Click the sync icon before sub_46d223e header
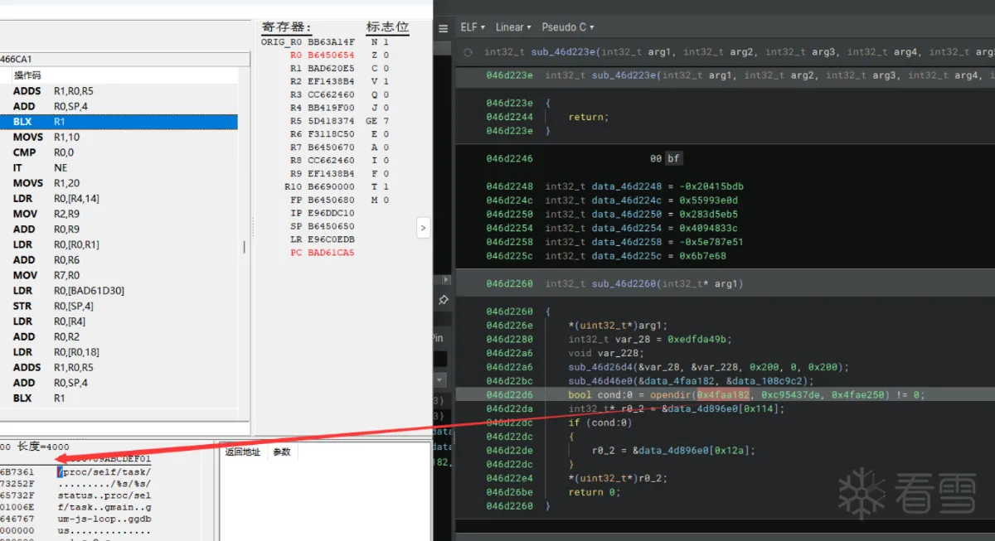 coord(468,52)
